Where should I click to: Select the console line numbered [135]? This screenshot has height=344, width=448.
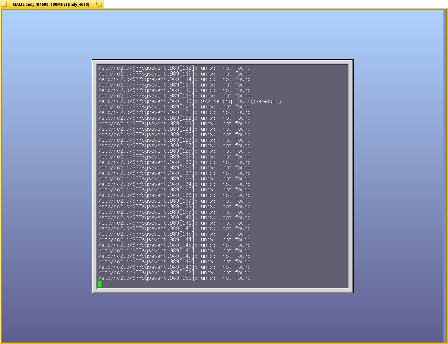pos(175,190)
